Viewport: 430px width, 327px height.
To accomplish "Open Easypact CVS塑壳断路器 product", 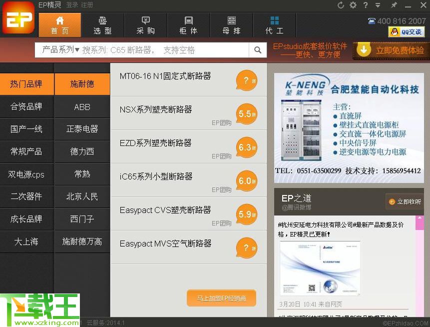I will 165,210.
